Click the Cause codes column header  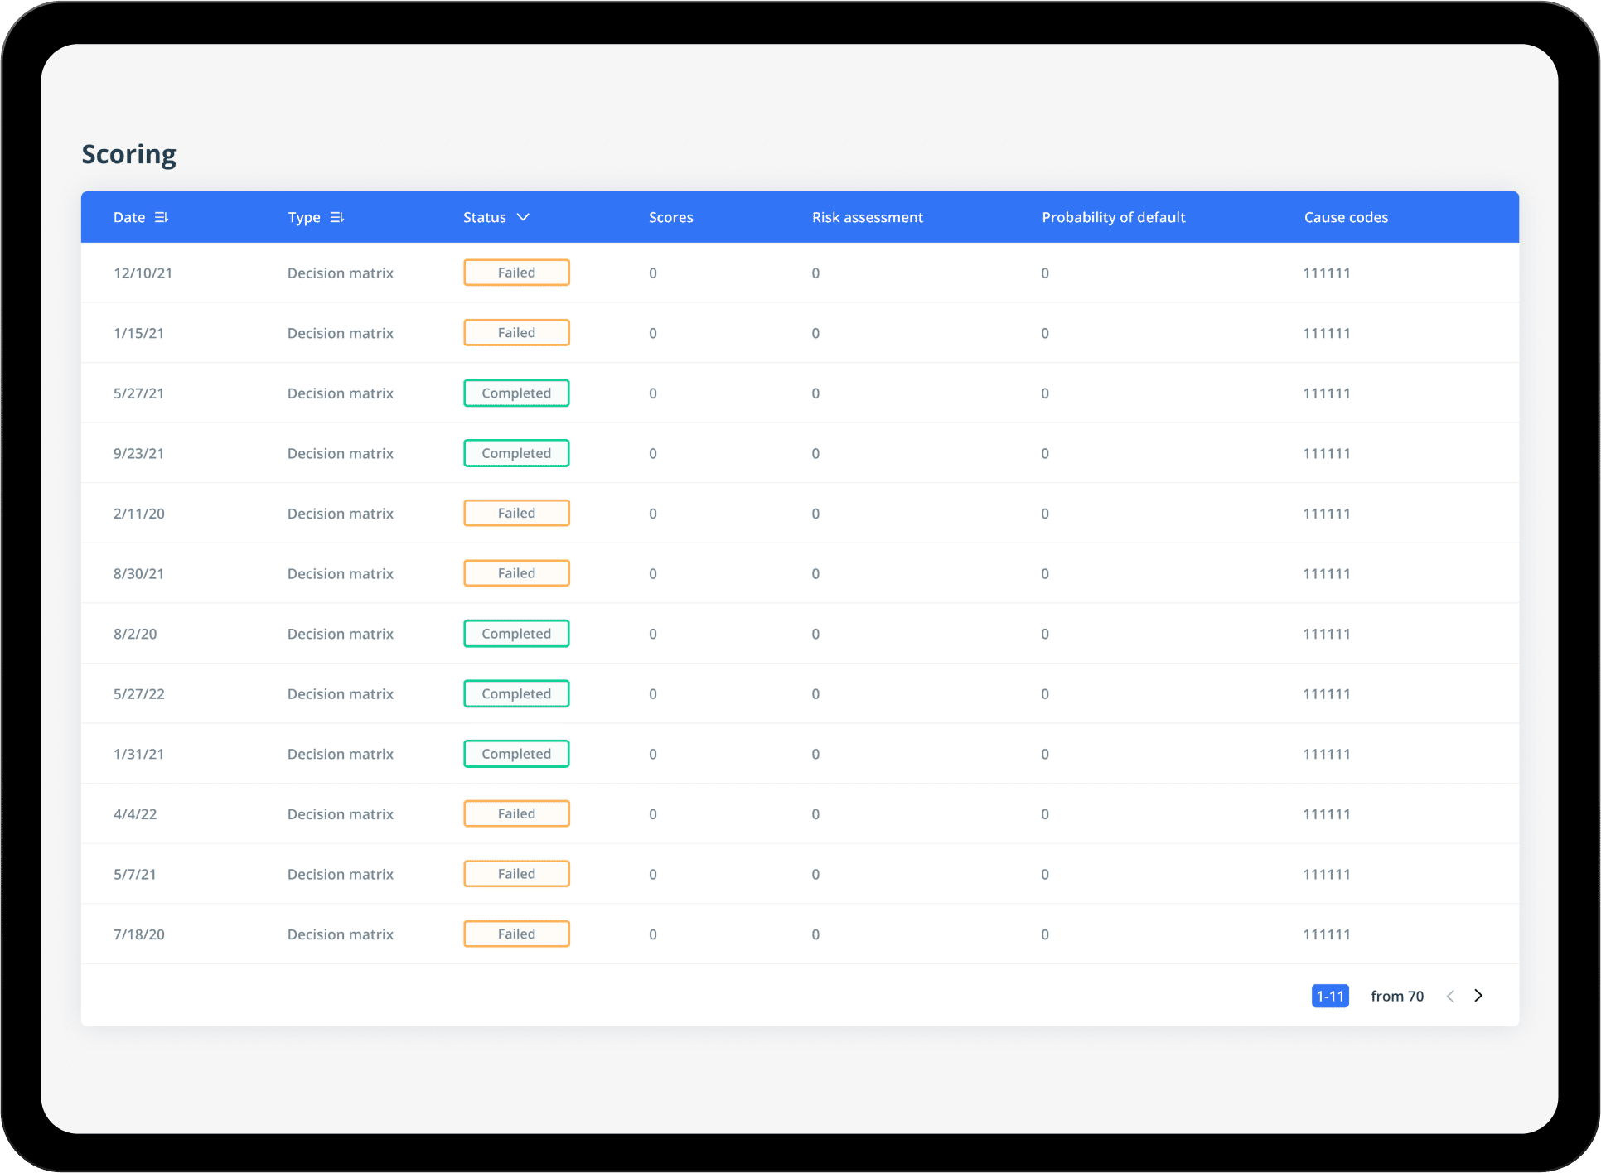[1346, 217]
